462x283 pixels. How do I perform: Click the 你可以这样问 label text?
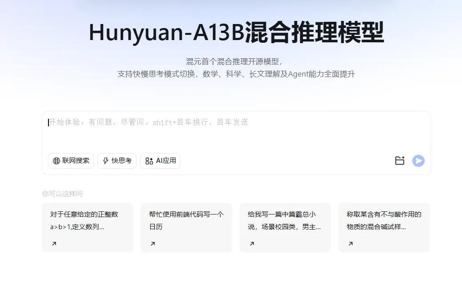click(x=62, y=194)
